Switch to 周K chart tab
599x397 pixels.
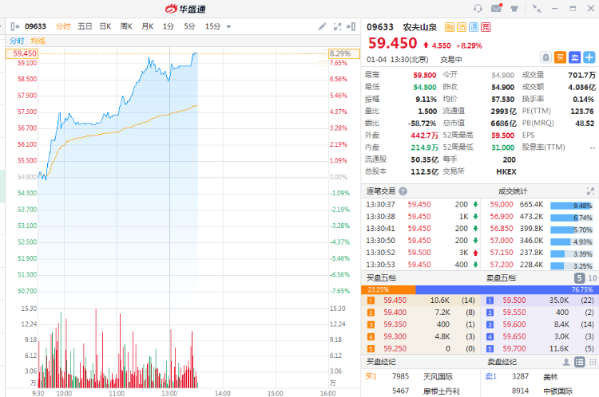coord(126,26)
